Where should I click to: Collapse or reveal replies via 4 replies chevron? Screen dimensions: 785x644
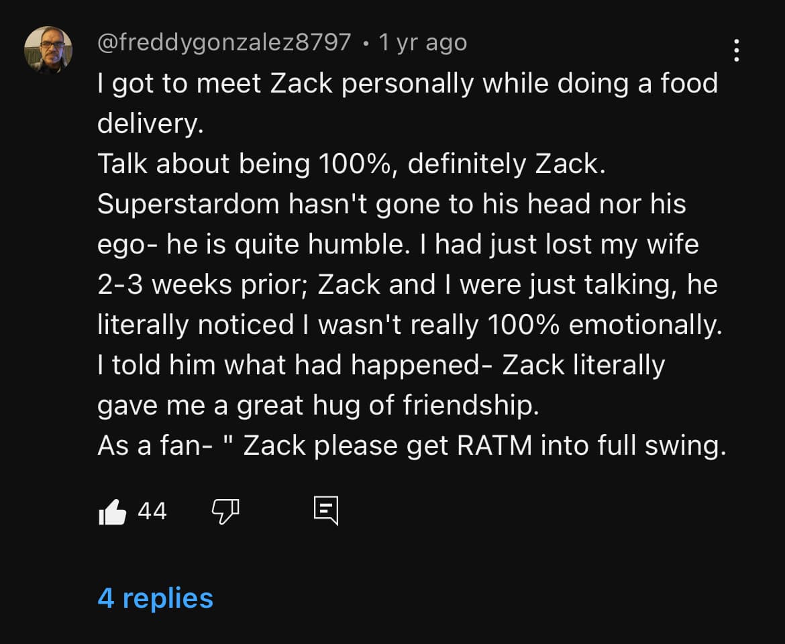click(155, 598)
